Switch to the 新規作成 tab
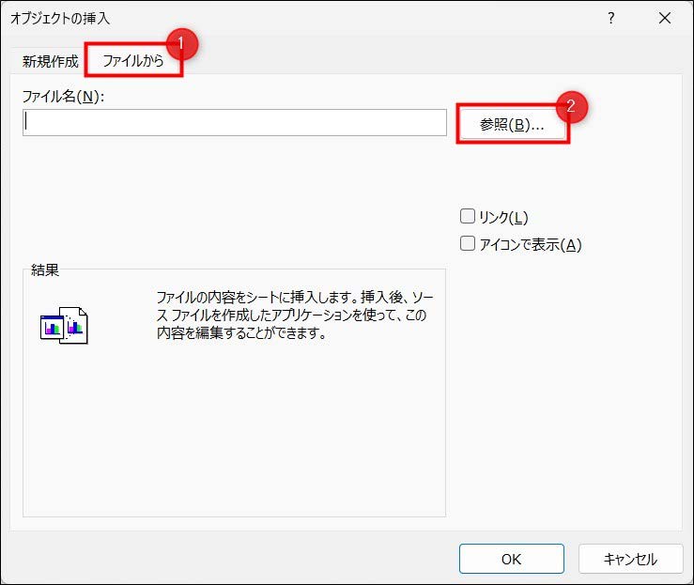Screen dimensions: 694x585 [x=50, y=62]
